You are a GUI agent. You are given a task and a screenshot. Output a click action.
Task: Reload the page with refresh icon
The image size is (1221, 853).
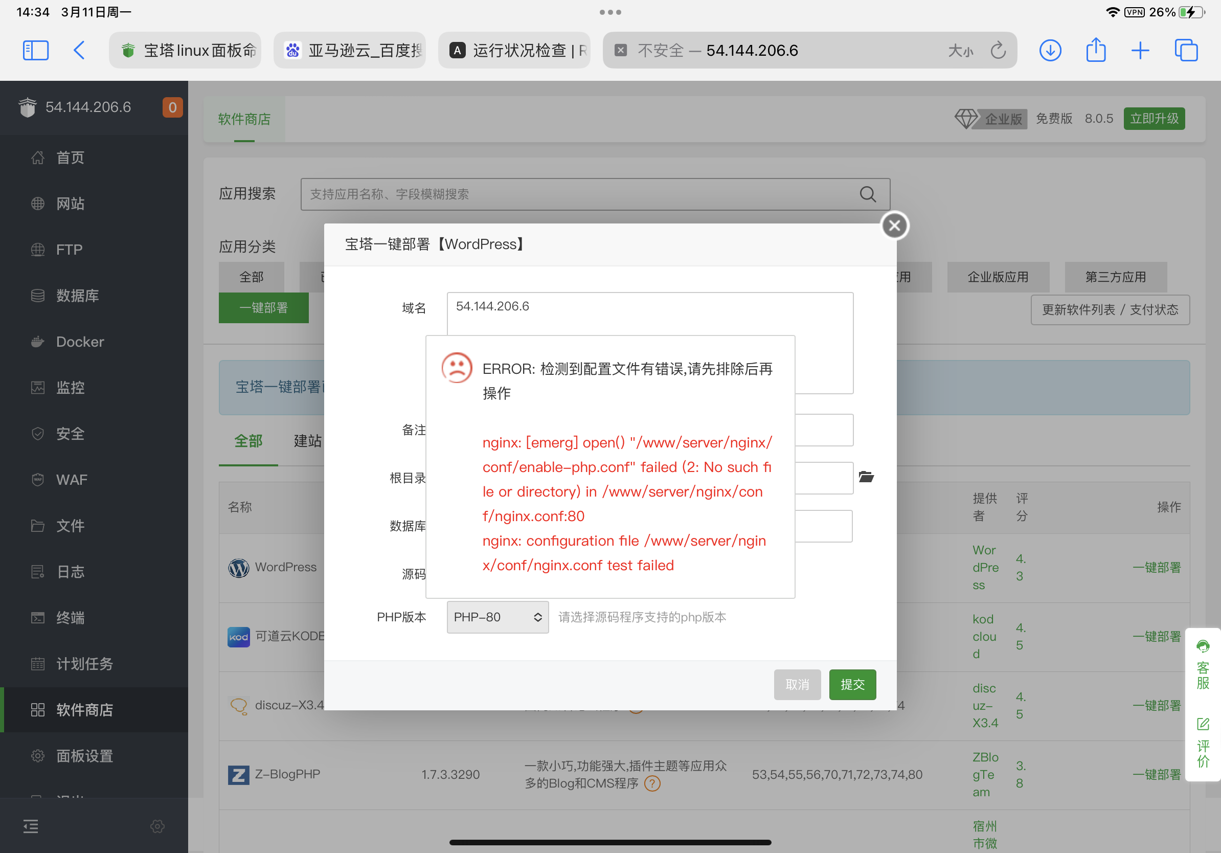998,51
